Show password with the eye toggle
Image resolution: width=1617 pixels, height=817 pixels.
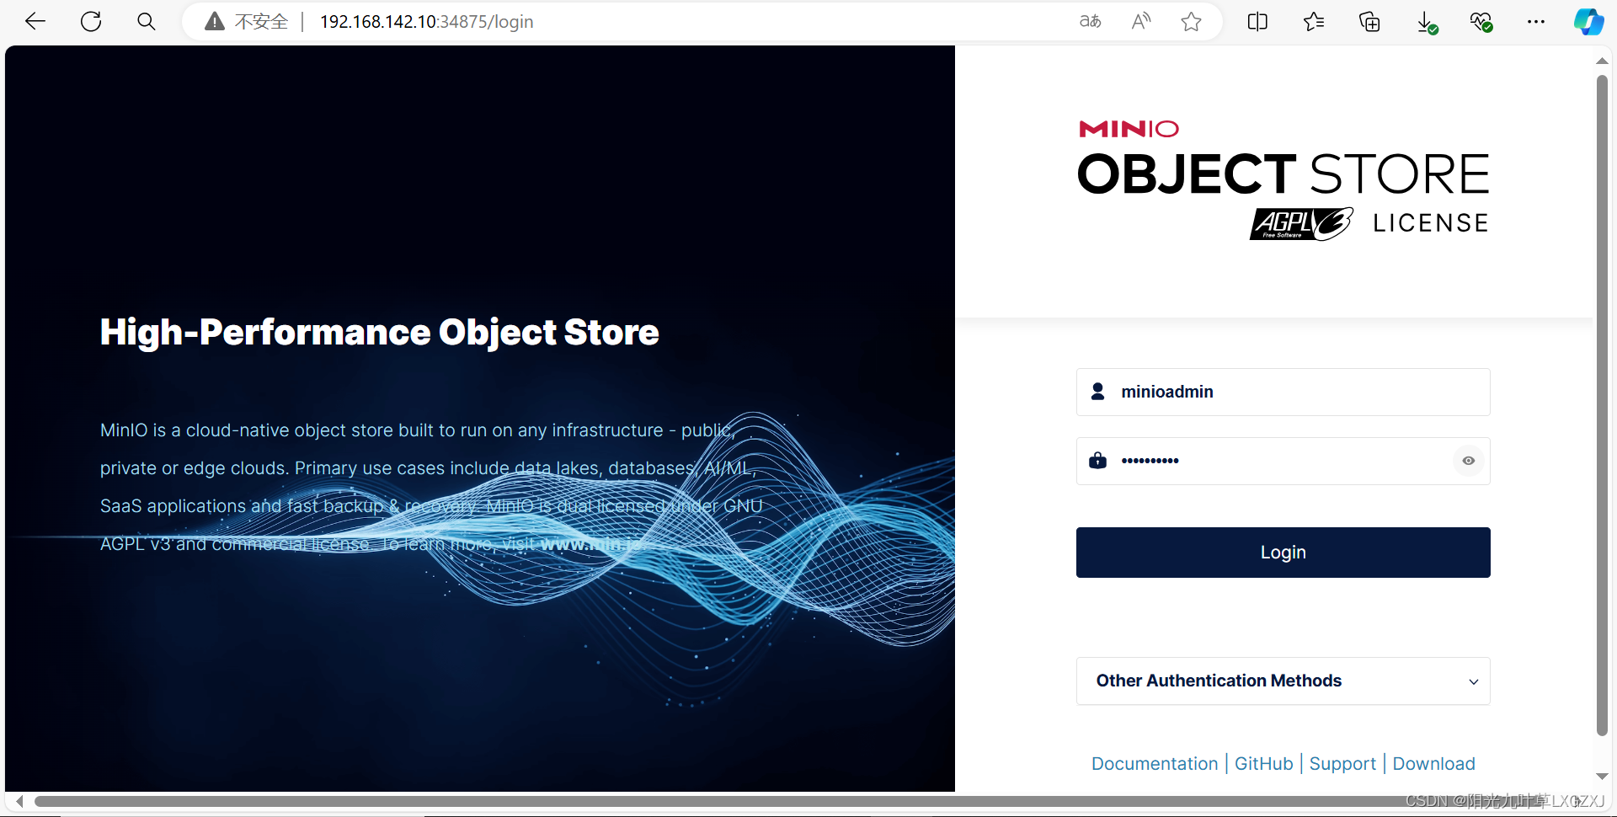coord(1469,461)
